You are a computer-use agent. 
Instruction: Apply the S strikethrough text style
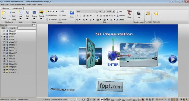[x=91, y=15]
